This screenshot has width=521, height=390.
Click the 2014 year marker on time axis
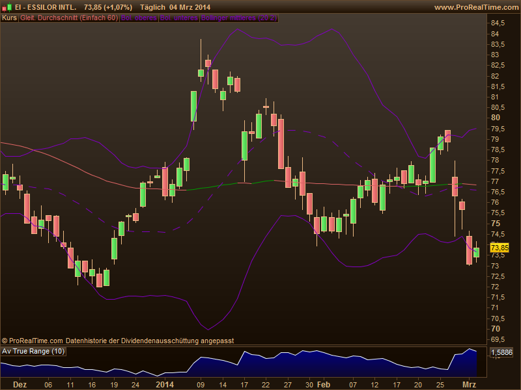[166, 384]
